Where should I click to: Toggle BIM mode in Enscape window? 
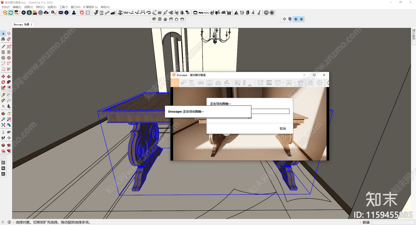click(192, 83)
